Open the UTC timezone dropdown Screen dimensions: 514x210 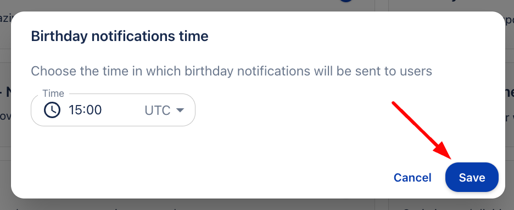(164, 110)
